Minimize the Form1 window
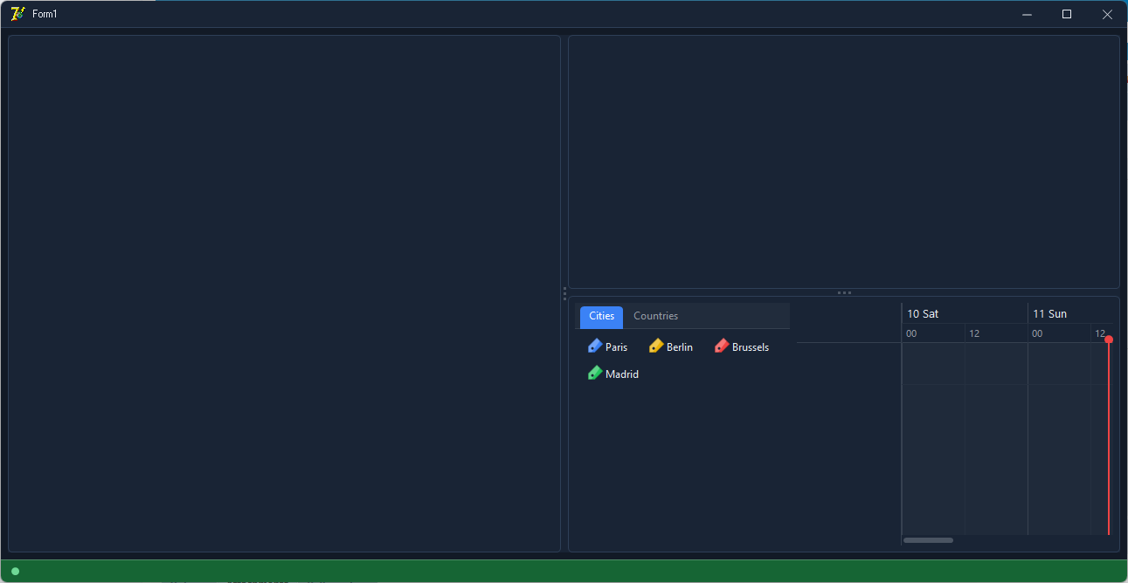Screen dimensions: 1128x583 click(1027, 14)
